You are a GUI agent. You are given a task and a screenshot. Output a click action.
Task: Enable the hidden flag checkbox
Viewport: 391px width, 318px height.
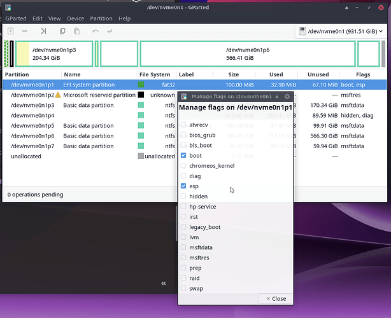click(x=183, y=196)
